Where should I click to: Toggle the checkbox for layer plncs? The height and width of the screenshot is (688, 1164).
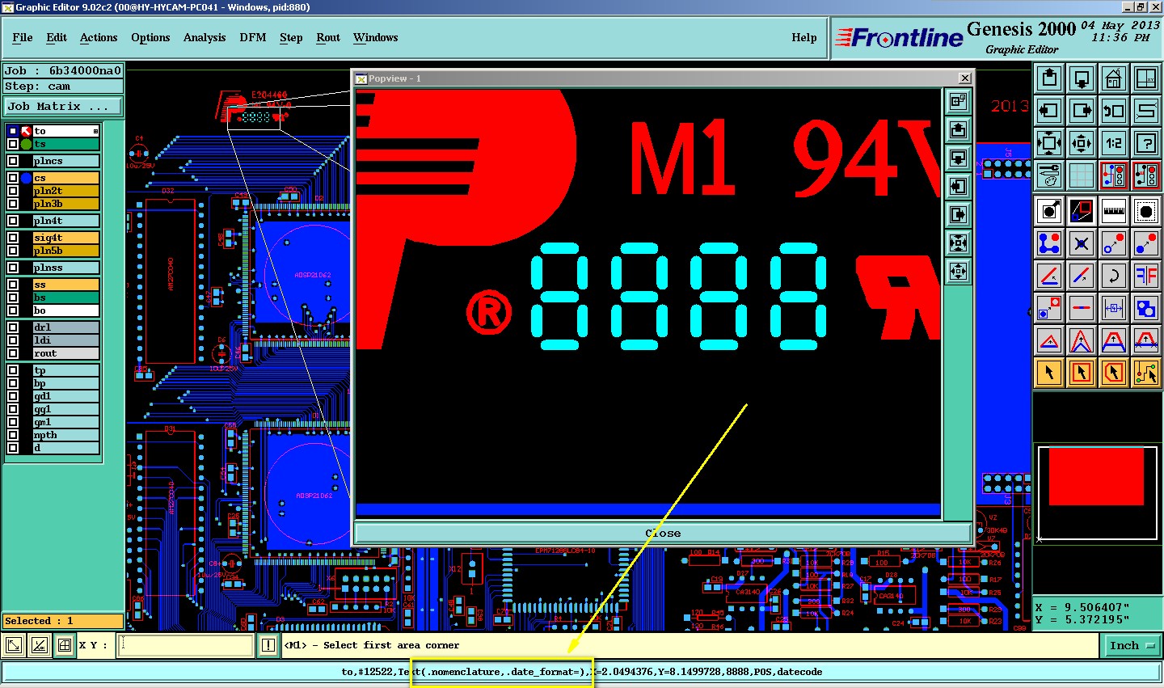13,161
